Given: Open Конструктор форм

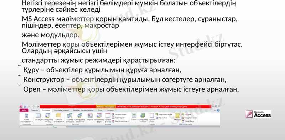Looking at the screenshot, I should click(99, 118).
